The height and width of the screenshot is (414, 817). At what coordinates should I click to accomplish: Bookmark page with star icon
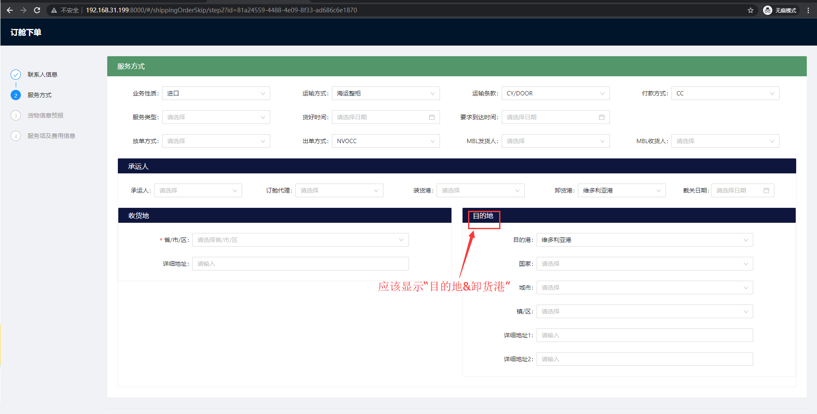click(751, 10)
